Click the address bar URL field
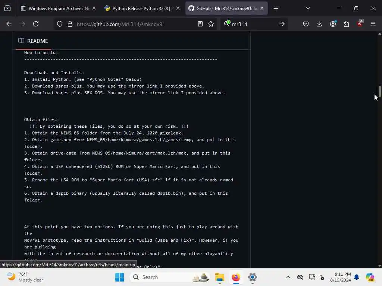The image size is (382, 286). [135, 24]
